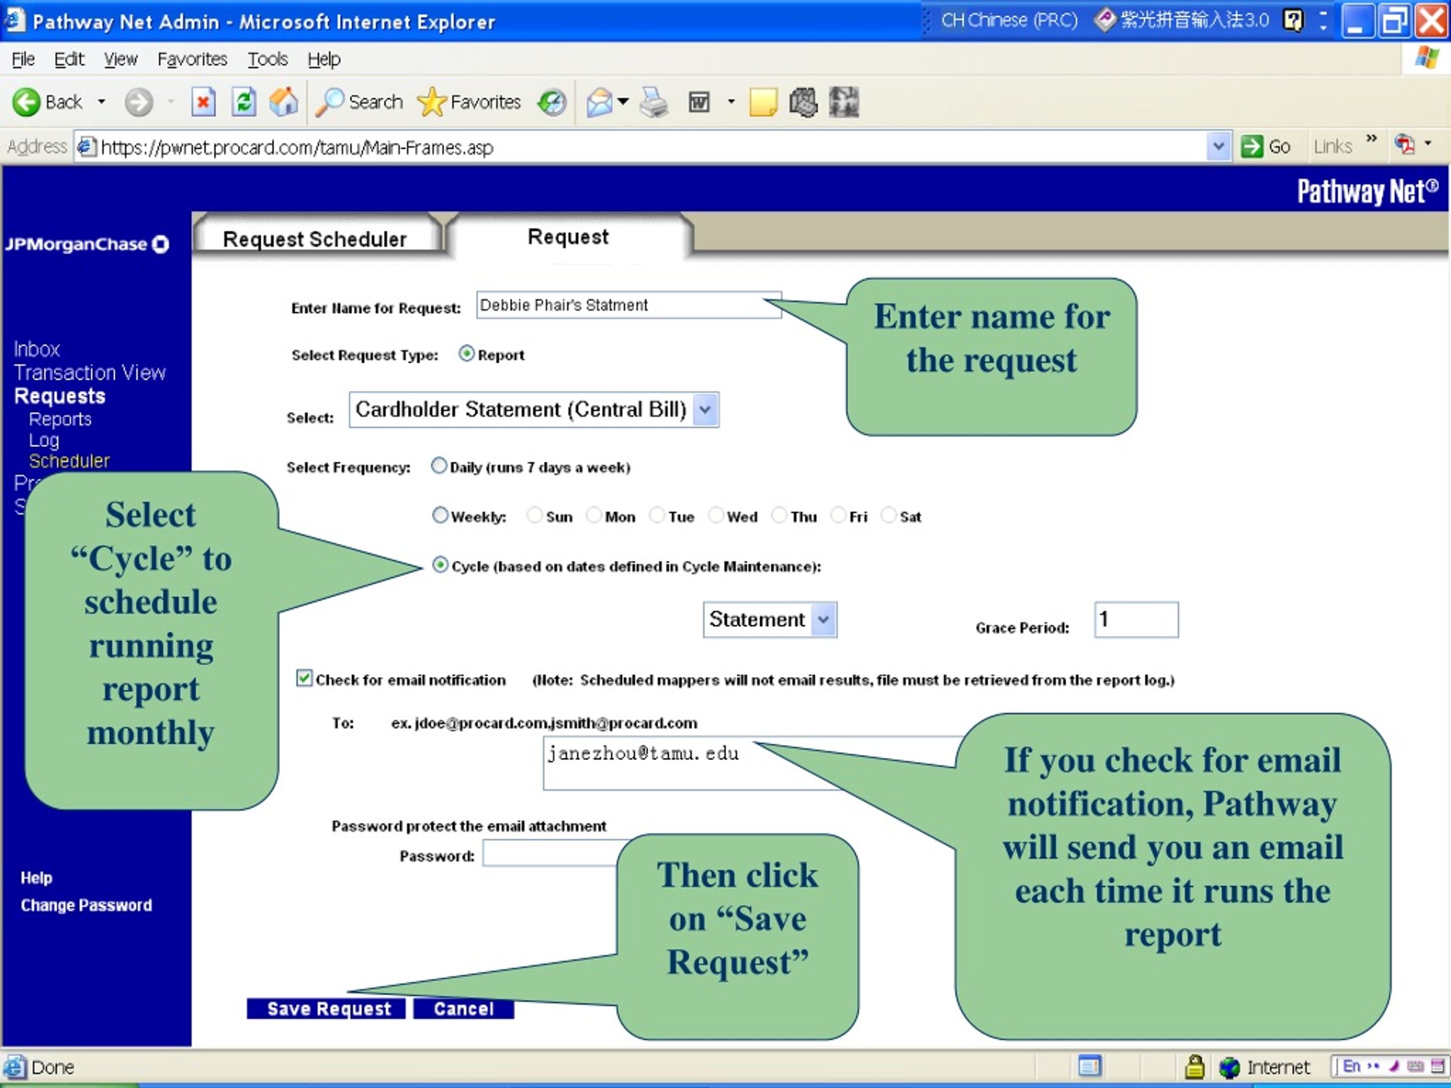This screenshot has width=1451, height=1088.
Task: Open the Log link in sidebar
Action: (44, 440)
